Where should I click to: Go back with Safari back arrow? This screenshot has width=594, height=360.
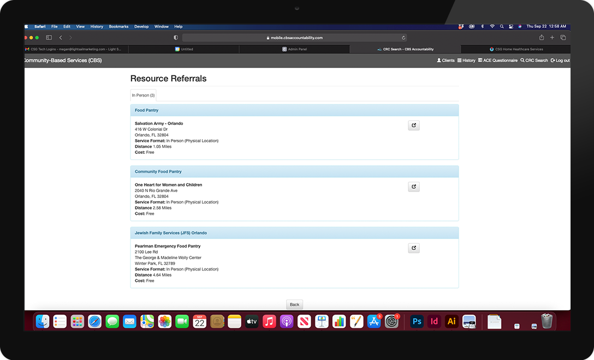tap(61, 38)
